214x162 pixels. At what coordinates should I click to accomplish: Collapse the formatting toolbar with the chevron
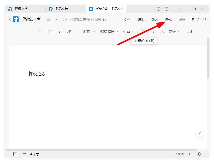[x=201, y=31]
